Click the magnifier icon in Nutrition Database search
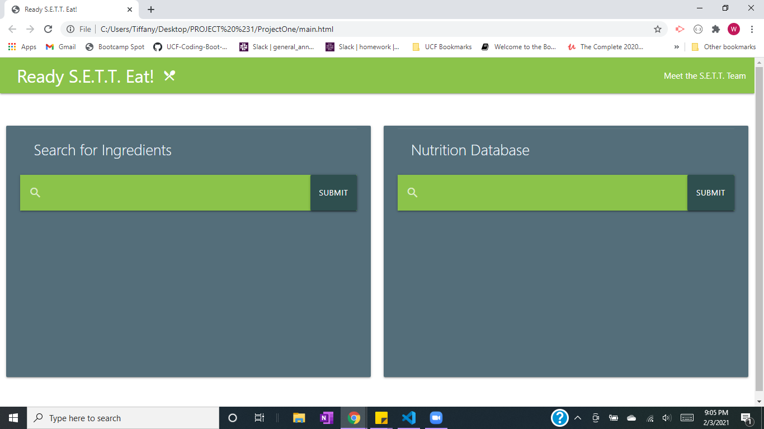Viewport: 764px width, 429px height. (x=413, y=193)
